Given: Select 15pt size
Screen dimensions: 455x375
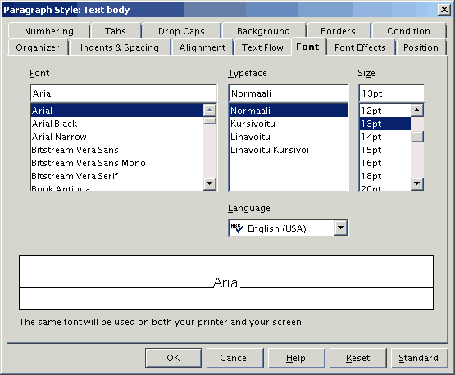Looking at the screenshot, I should [x=385, y=150].
